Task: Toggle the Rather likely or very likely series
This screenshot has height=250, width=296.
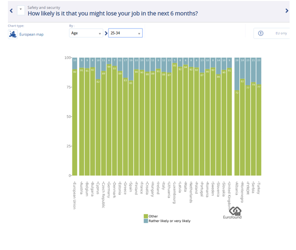Action: pos(169,221)
